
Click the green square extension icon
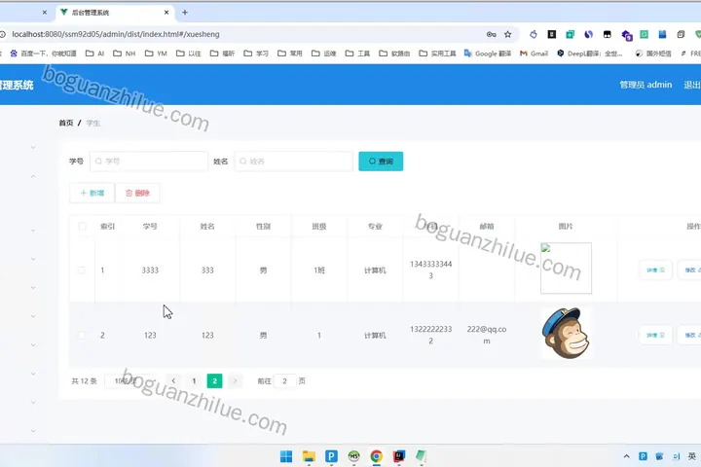click(644, 34)
